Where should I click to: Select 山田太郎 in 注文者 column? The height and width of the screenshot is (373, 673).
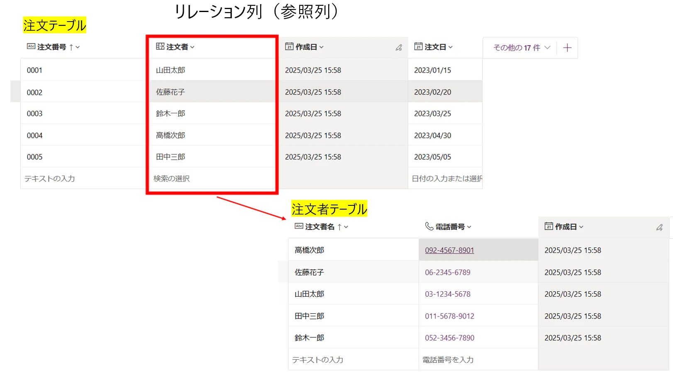coord(212,70)
